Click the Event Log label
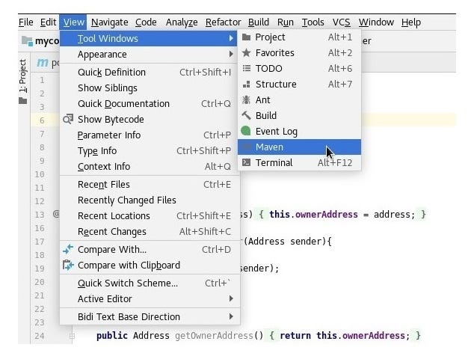474x362 pixels. [277, 132]
